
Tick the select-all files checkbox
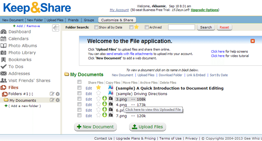pos(79,82)
